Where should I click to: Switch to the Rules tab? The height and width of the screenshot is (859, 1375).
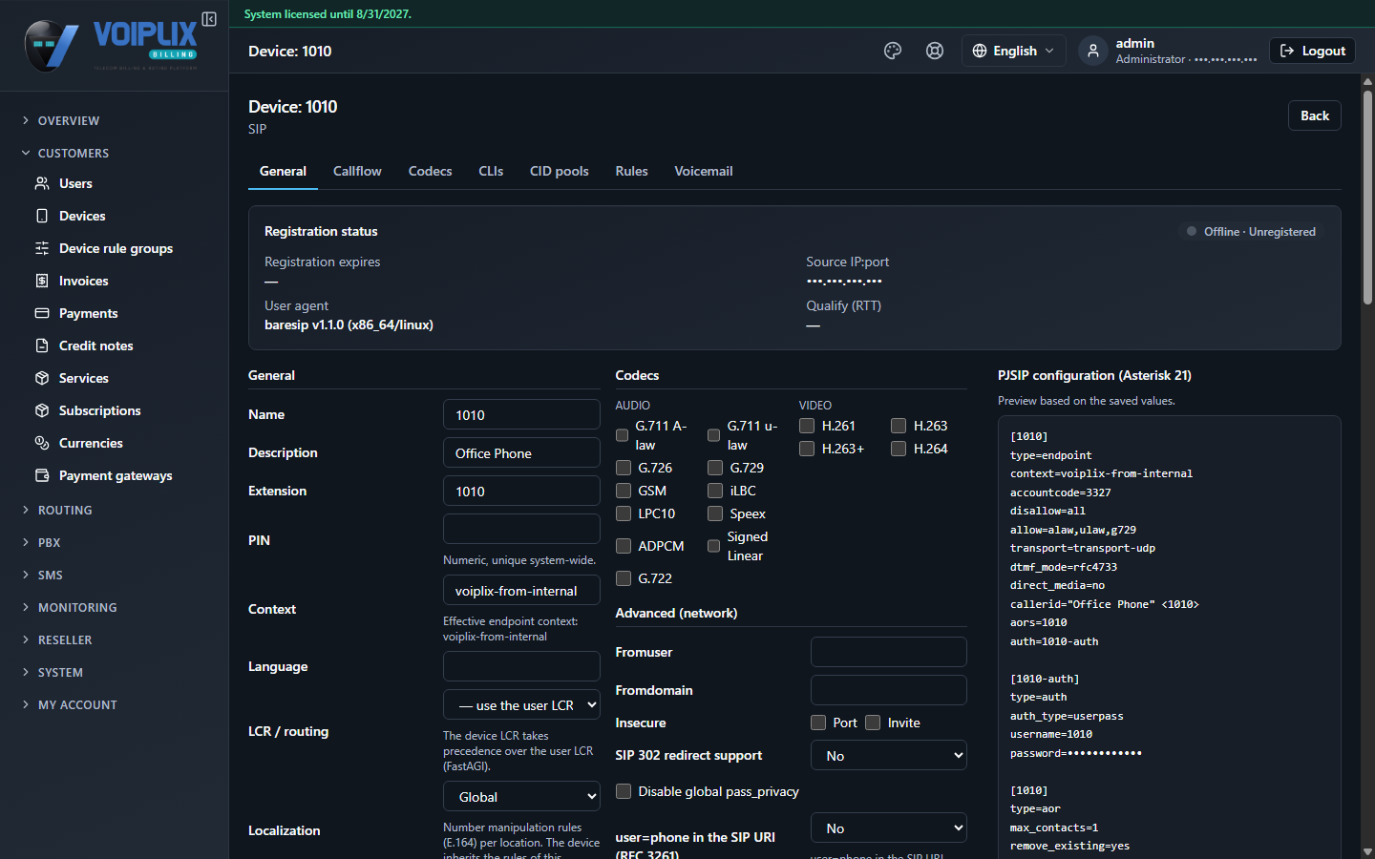[631, 171]
